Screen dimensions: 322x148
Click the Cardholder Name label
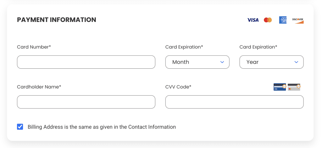click(x=39, y=87)
